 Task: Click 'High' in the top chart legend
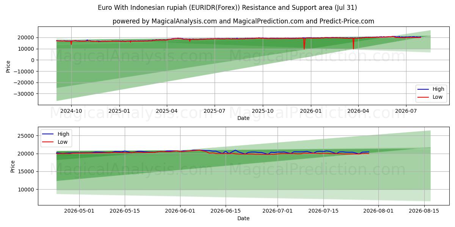point(438,89)
